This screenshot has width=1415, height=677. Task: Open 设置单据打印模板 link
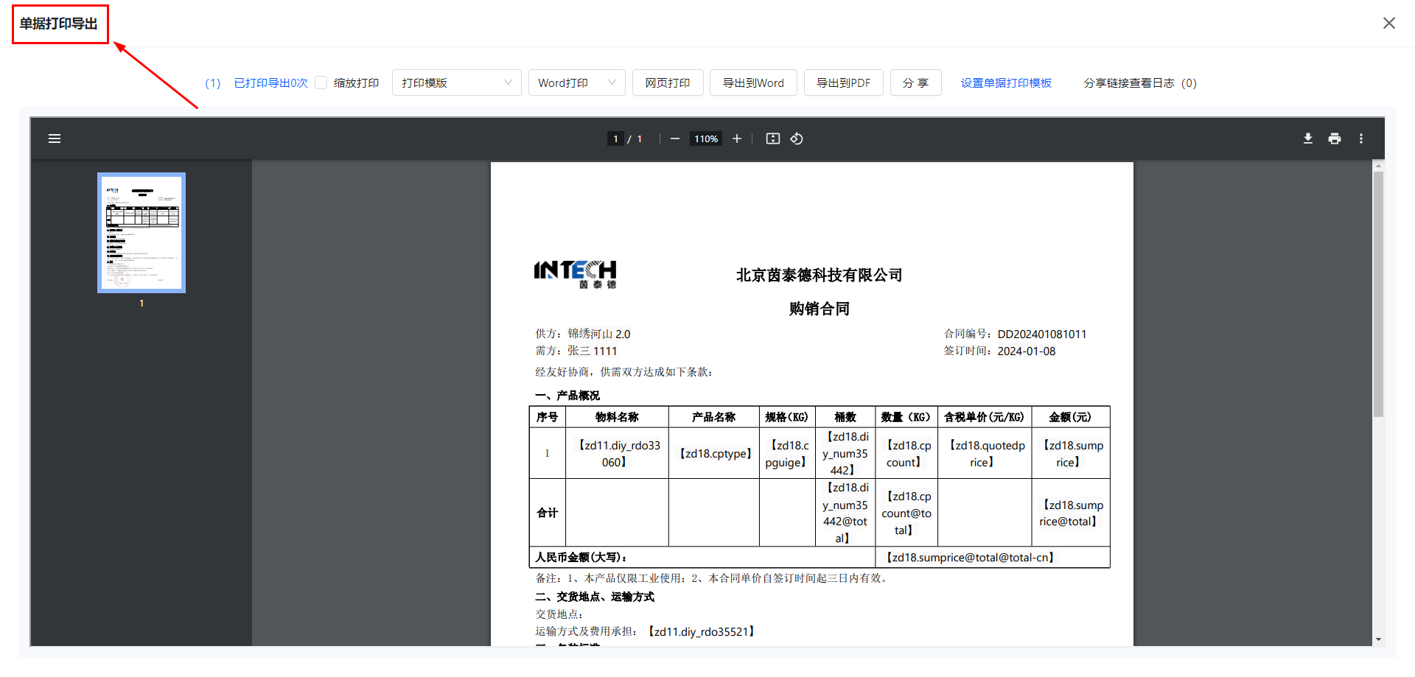pos(1006,83)
